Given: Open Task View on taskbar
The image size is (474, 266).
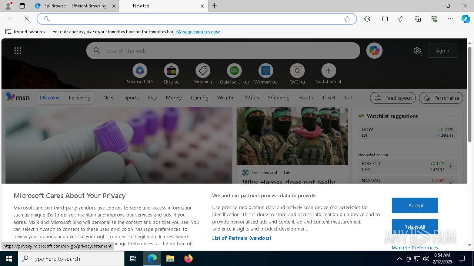Looking at the screenshot, I should 133,259.
